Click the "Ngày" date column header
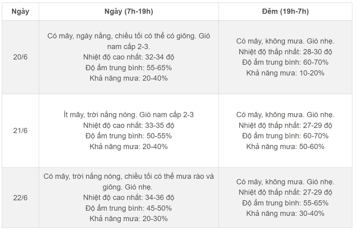Image resolution: width=356 pixels, height=230 pixels. point(20,12)
